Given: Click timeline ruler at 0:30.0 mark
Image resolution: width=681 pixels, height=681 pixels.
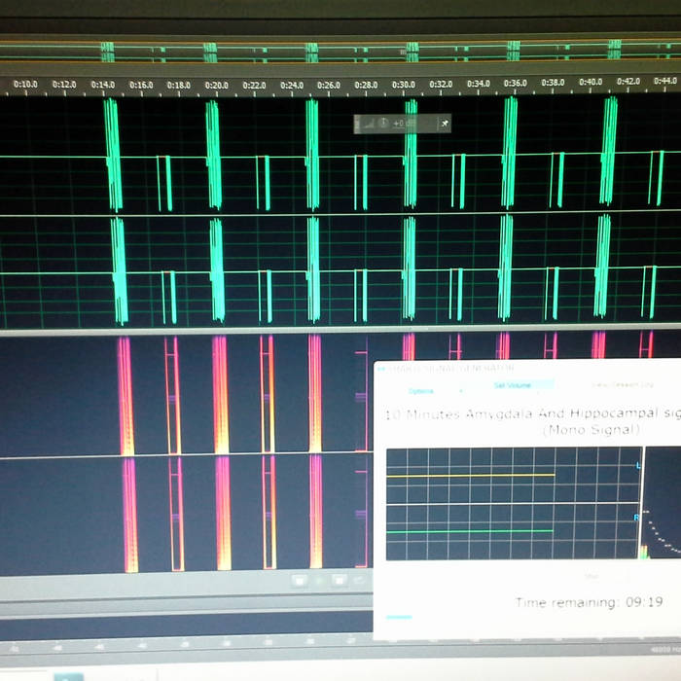Looking at the screenshot, I should pos(404,85).
